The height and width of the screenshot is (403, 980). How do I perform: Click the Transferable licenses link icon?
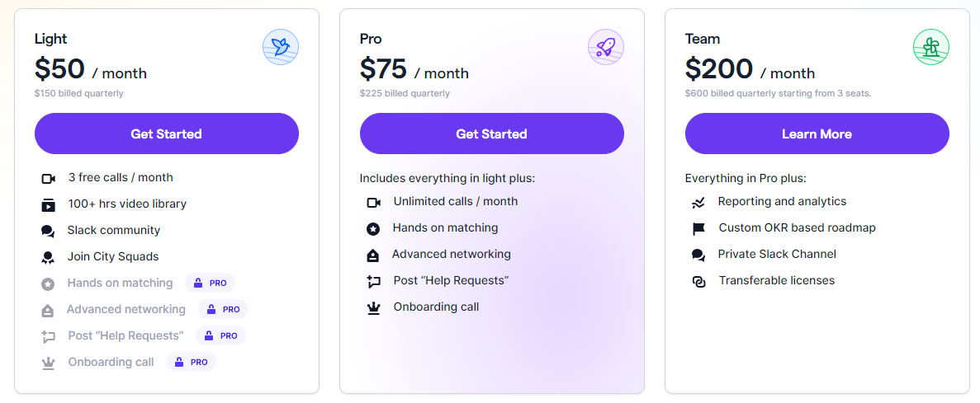(698, 281)
